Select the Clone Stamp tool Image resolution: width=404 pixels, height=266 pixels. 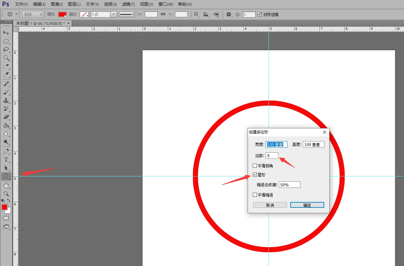6,100
